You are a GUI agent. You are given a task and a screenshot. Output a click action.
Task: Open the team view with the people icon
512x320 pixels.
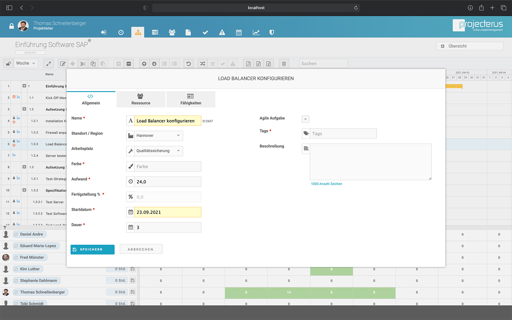172,32
